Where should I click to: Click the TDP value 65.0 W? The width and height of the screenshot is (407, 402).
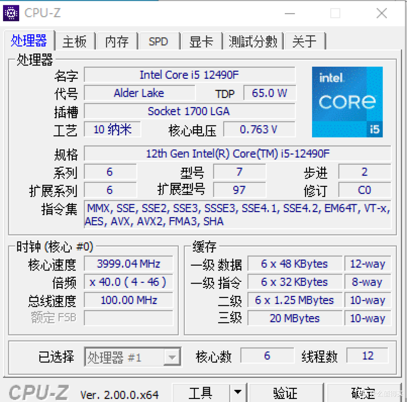tap(269, 93)
